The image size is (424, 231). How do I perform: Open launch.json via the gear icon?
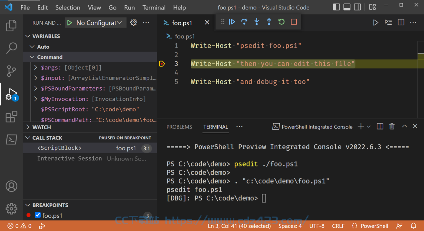134,23
